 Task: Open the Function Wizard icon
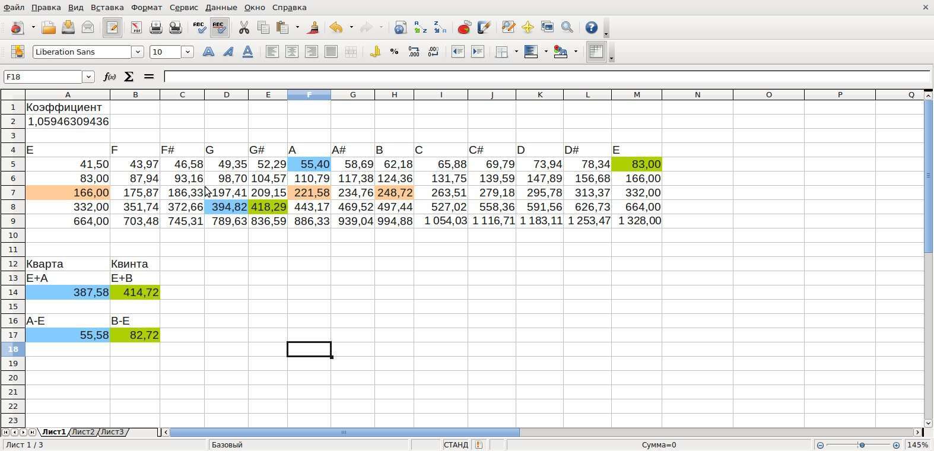click(x=110, y=77)
